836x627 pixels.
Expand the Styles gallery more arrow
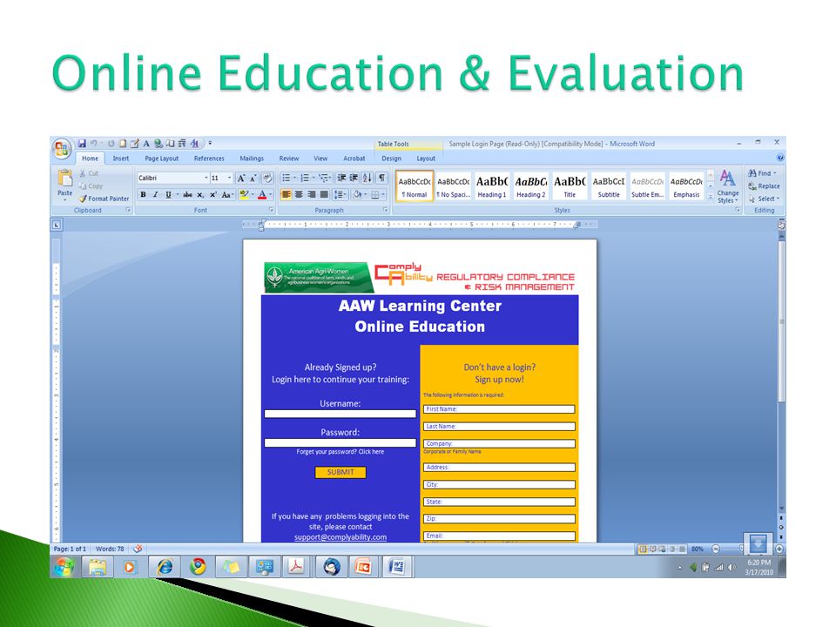[x=711, y=197]
